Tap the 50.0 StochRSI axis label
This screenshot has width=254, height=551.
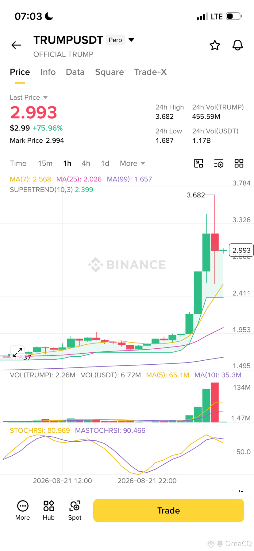pos(244,452)
